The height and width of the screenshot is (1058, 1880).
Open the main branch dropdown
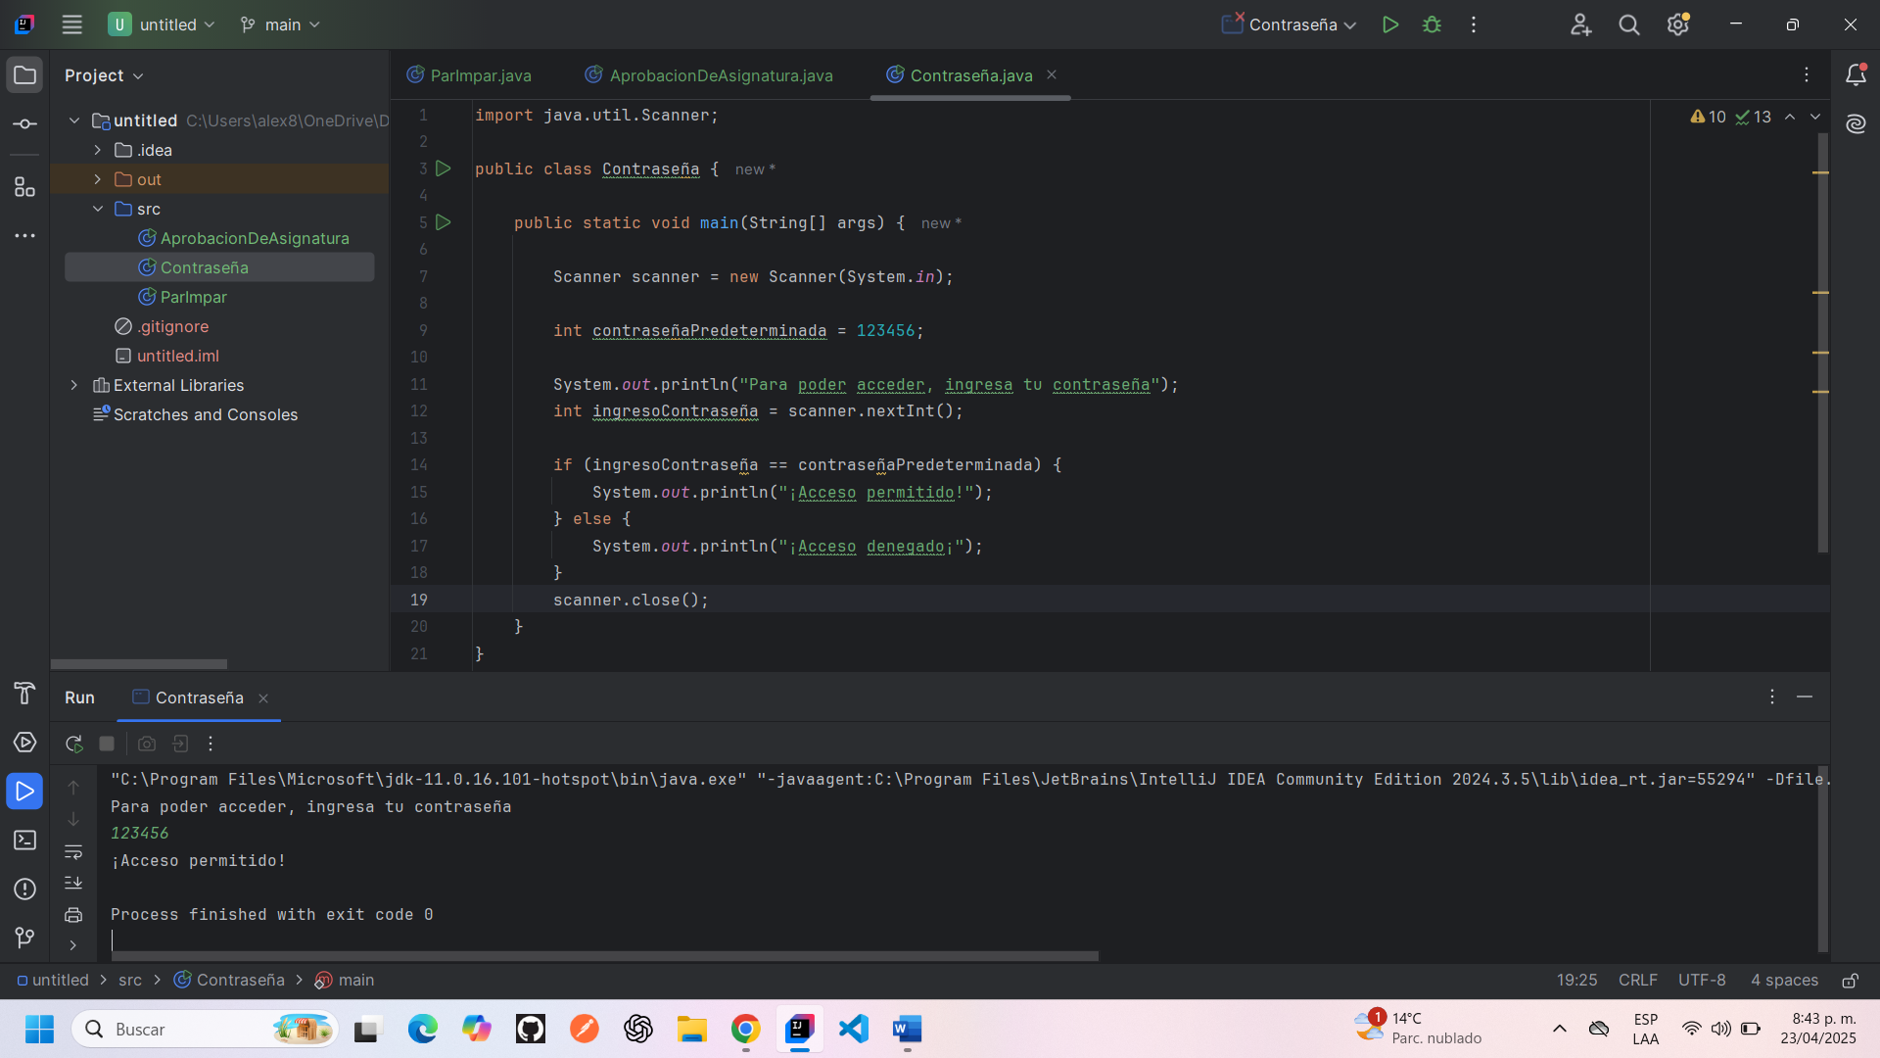coord(280,24)
